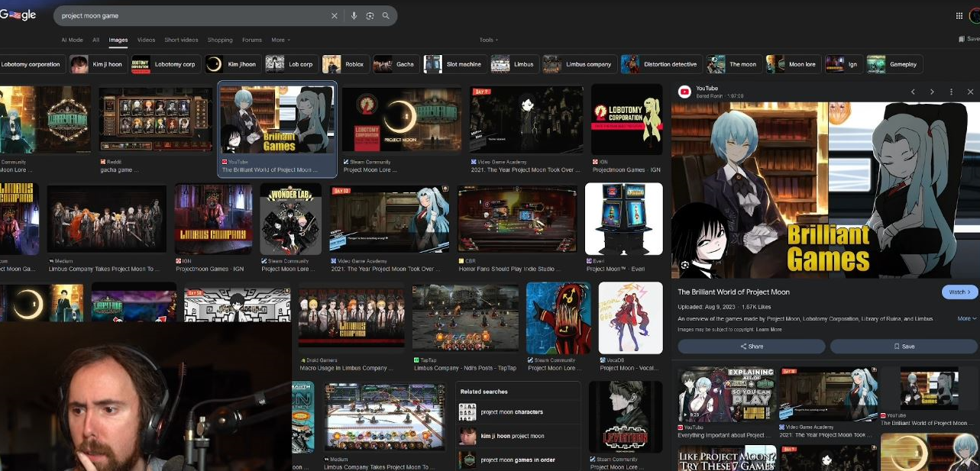
Task: Select the Limbus company filter chip
Action: [579, 64]
